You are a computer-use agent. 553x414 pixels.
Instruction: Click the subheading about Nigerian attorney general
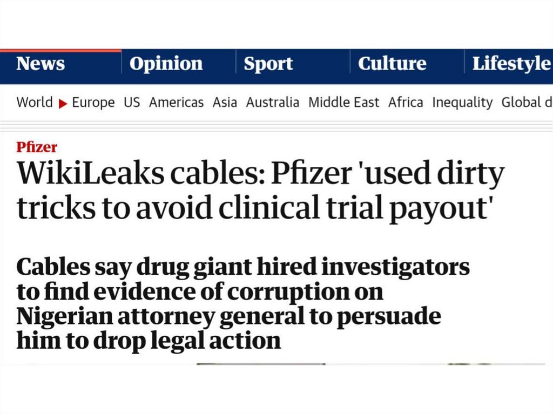coord(243,304)
